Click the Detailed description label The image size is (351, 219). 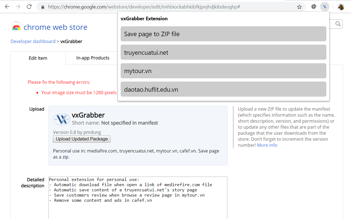pyautogui.click(x=33, y=183)
